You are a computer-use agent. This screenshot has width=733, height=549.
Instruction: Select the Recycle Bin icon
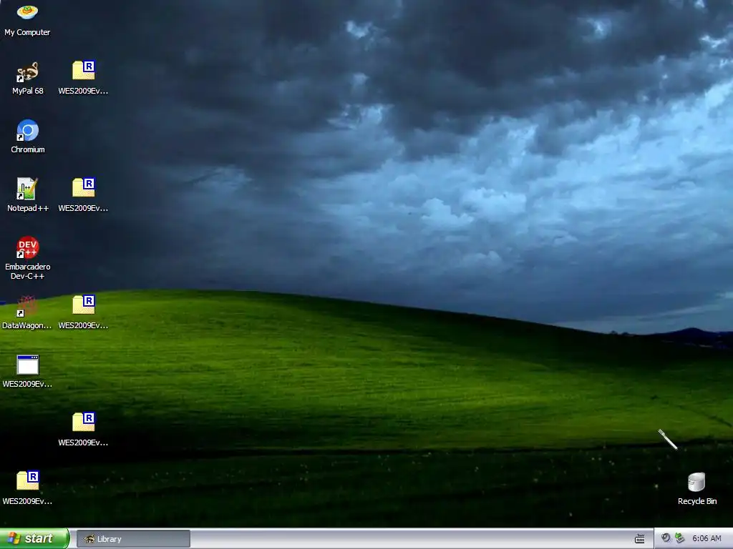[x=696, y=489]
